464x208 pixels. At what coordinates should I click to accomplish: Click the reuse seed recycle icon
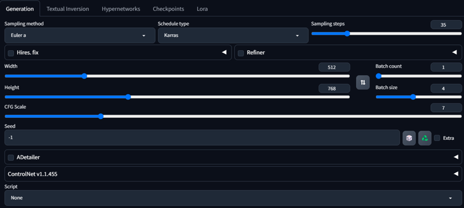(425, 138)
